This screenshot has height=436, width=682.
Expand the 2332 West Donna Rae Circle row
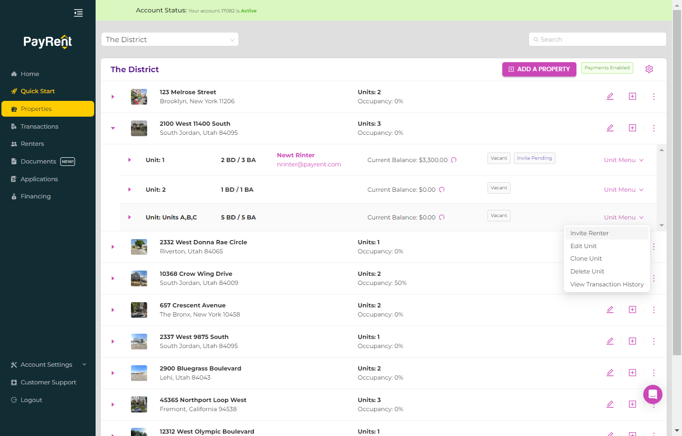pyautogui.click(x=113, y=247)
